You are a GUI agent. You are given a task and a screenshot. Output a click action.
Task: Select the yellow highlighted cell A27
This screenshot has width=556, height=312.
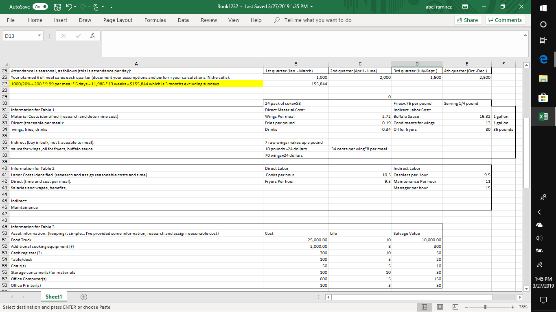click(136, 84)
